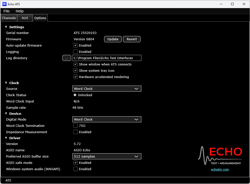
Task: Disable ASIO safe mode
Action: 75,163
